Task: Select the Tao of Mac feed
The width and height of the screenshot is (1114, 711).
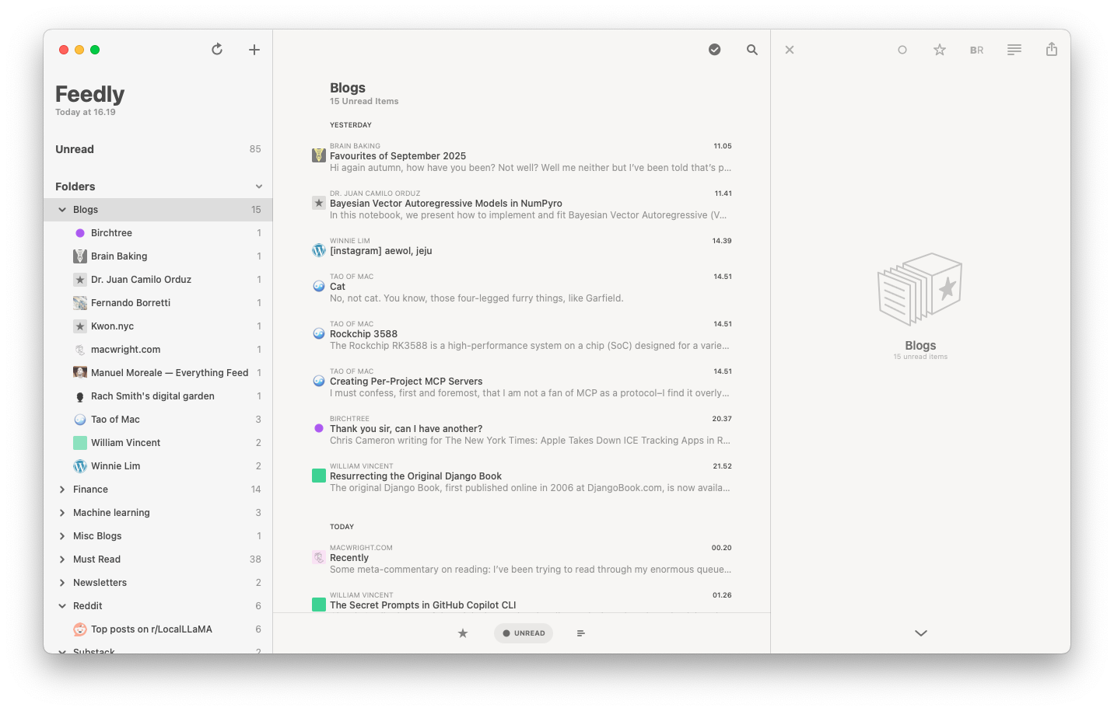Action: (115, 420)
